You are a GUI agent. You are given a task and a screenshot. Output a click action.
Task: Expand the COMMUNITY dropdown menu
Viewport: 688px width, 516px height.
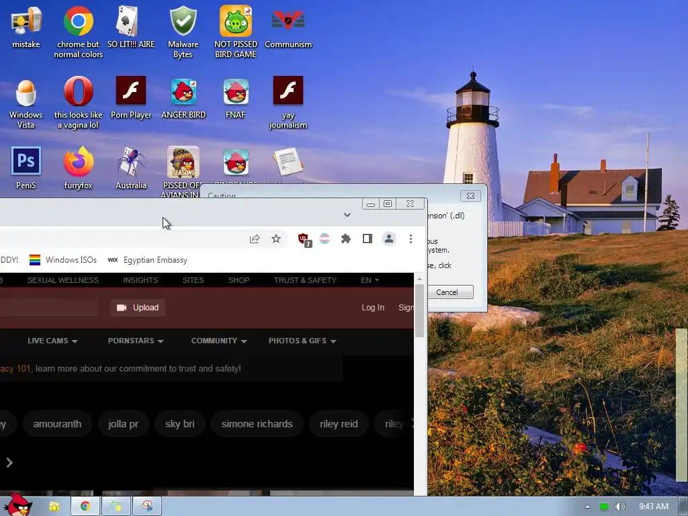point(219,341)
